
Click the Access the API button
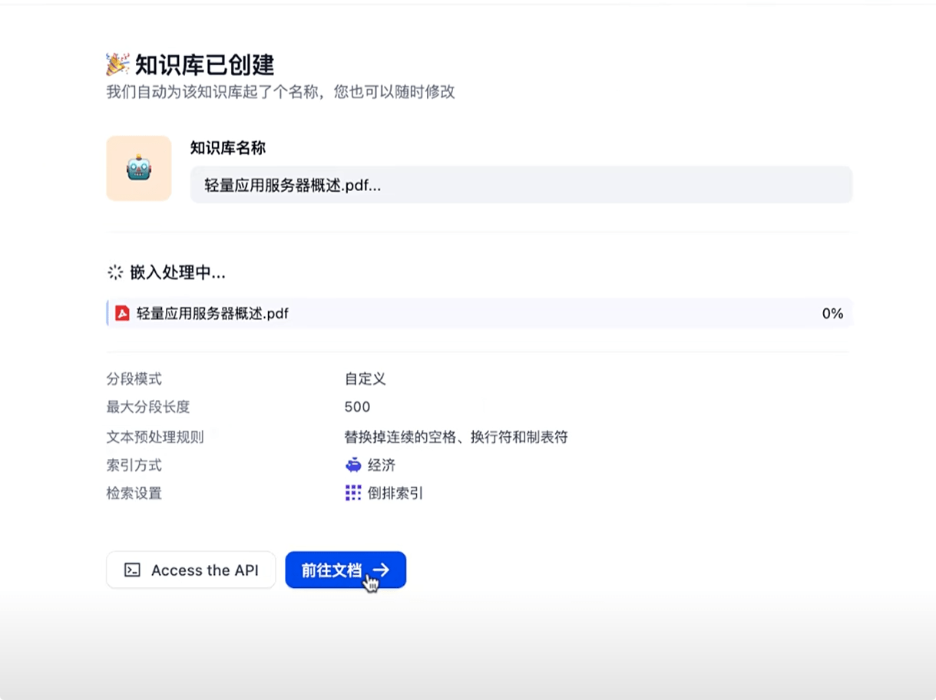(x=190, y=570)
